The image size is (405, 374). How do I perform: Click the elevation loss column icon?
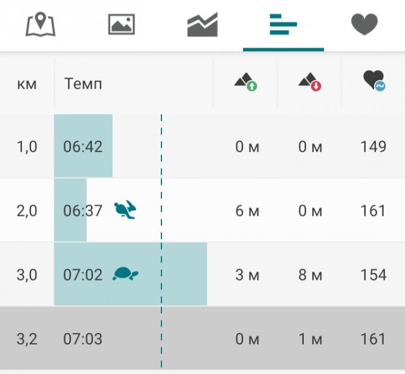[310, 82]
